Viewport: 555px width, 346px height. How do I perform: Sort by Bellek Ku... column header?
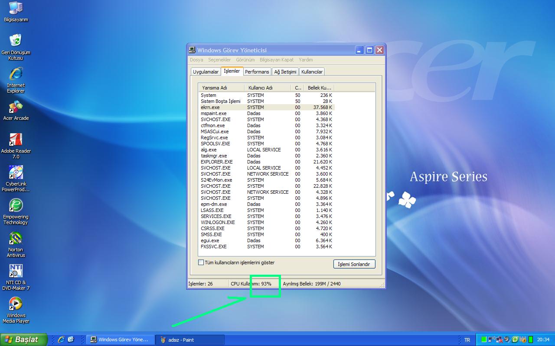tap(319, 88)
